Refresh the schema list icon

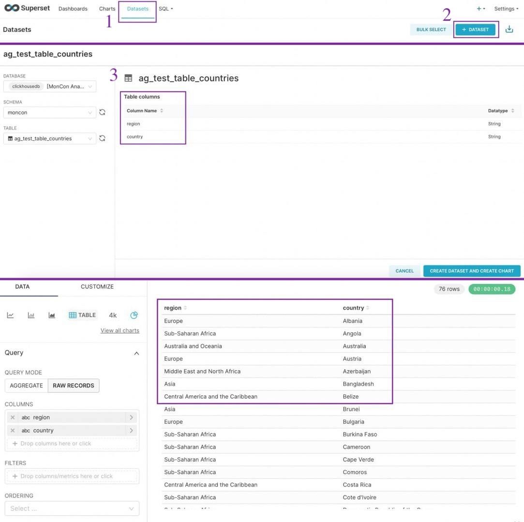pos(102,112)
